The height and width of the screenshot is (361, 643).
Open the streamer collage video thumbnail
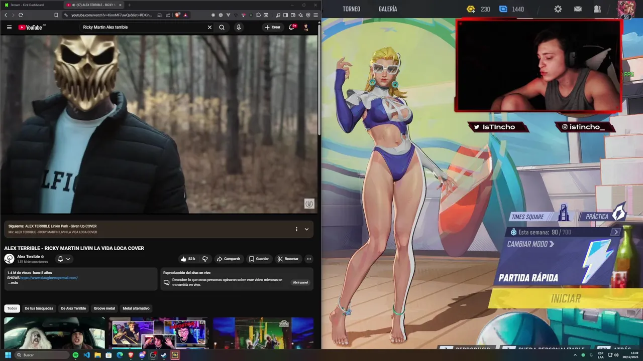(159, 333)
